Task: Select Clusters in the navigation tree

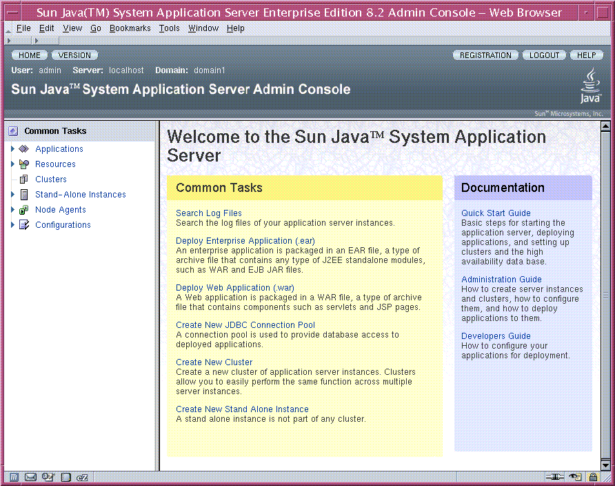Action: tap(51, 179)
